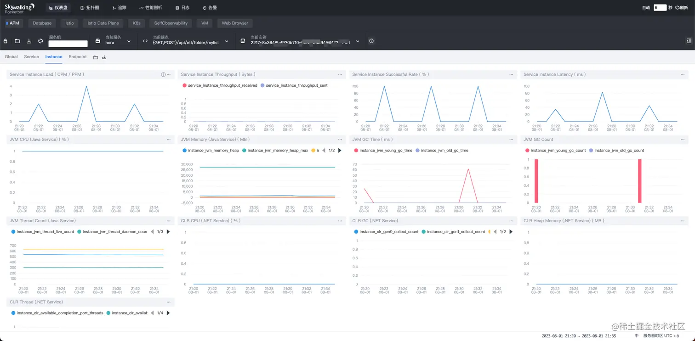Open the 仪表盘 dashboard menu
Viewport: 695px width, 341px height.
58,8
